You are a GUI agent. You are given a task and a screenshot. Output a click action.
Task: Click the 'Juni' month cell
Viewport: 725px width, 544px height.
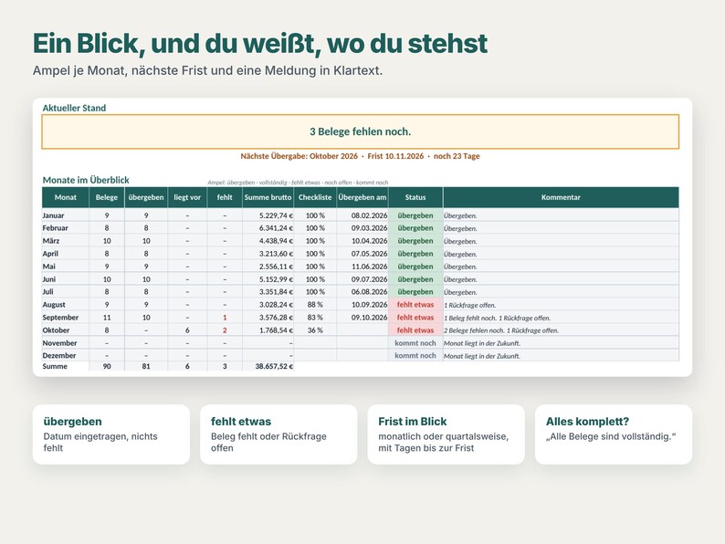[x=65, y=279]
